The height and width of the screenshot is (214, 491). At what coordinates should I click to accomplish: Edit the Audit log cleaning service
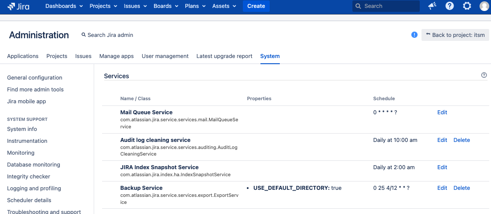point(442,140)
